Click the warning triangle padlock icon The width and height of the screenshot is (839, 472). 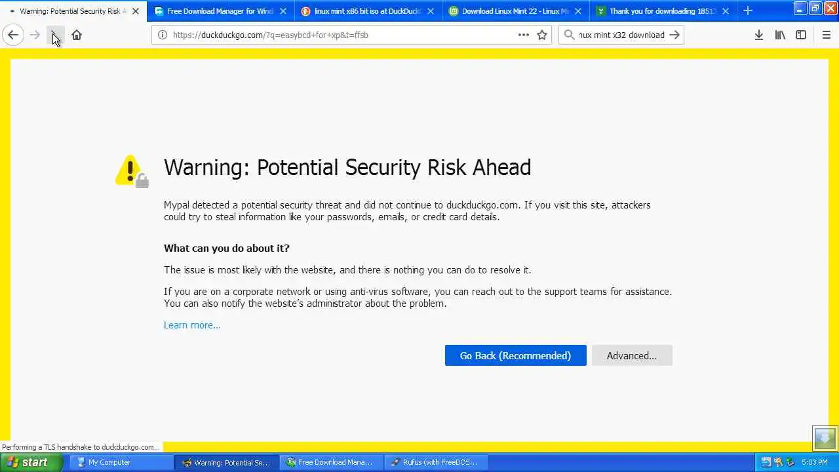click(x=132, y=172)
